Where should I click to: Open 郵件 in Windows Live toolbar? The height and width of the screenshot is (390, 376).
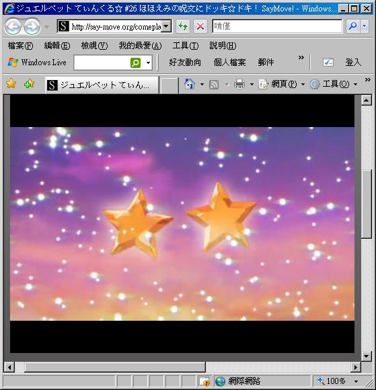click(x=266, y=63)
